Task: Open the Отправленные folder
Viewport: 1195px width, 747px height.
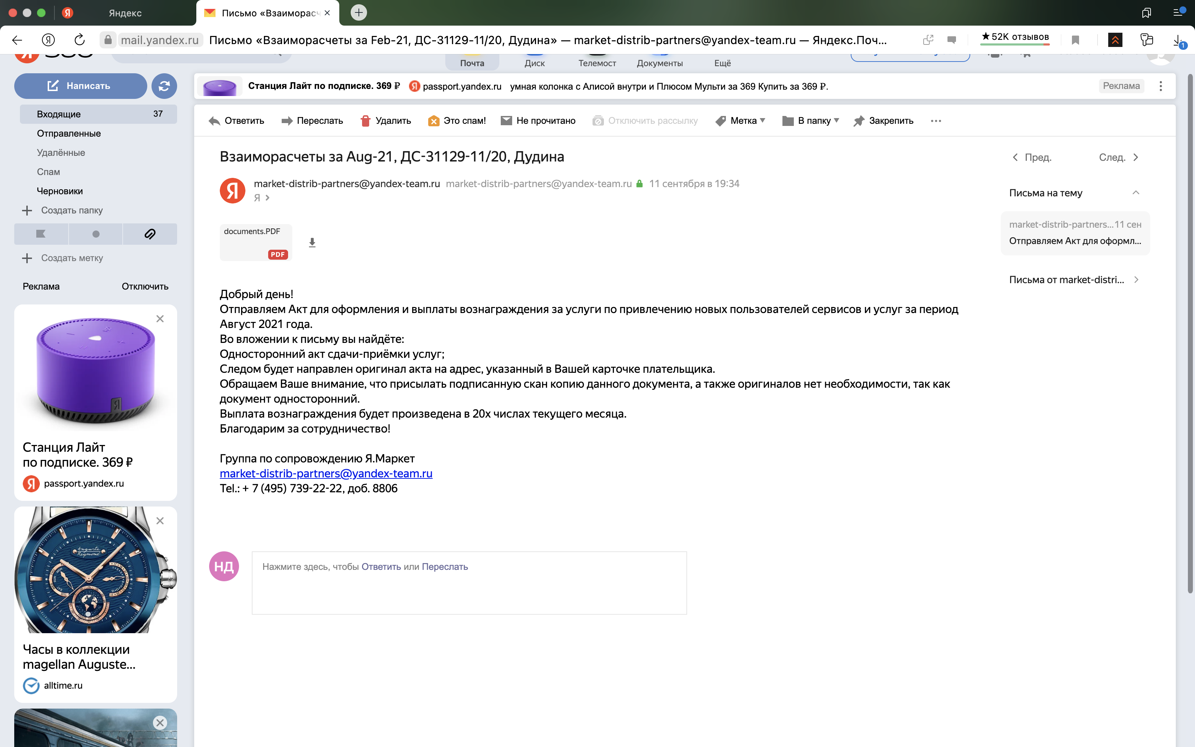Action: (69, 133)
